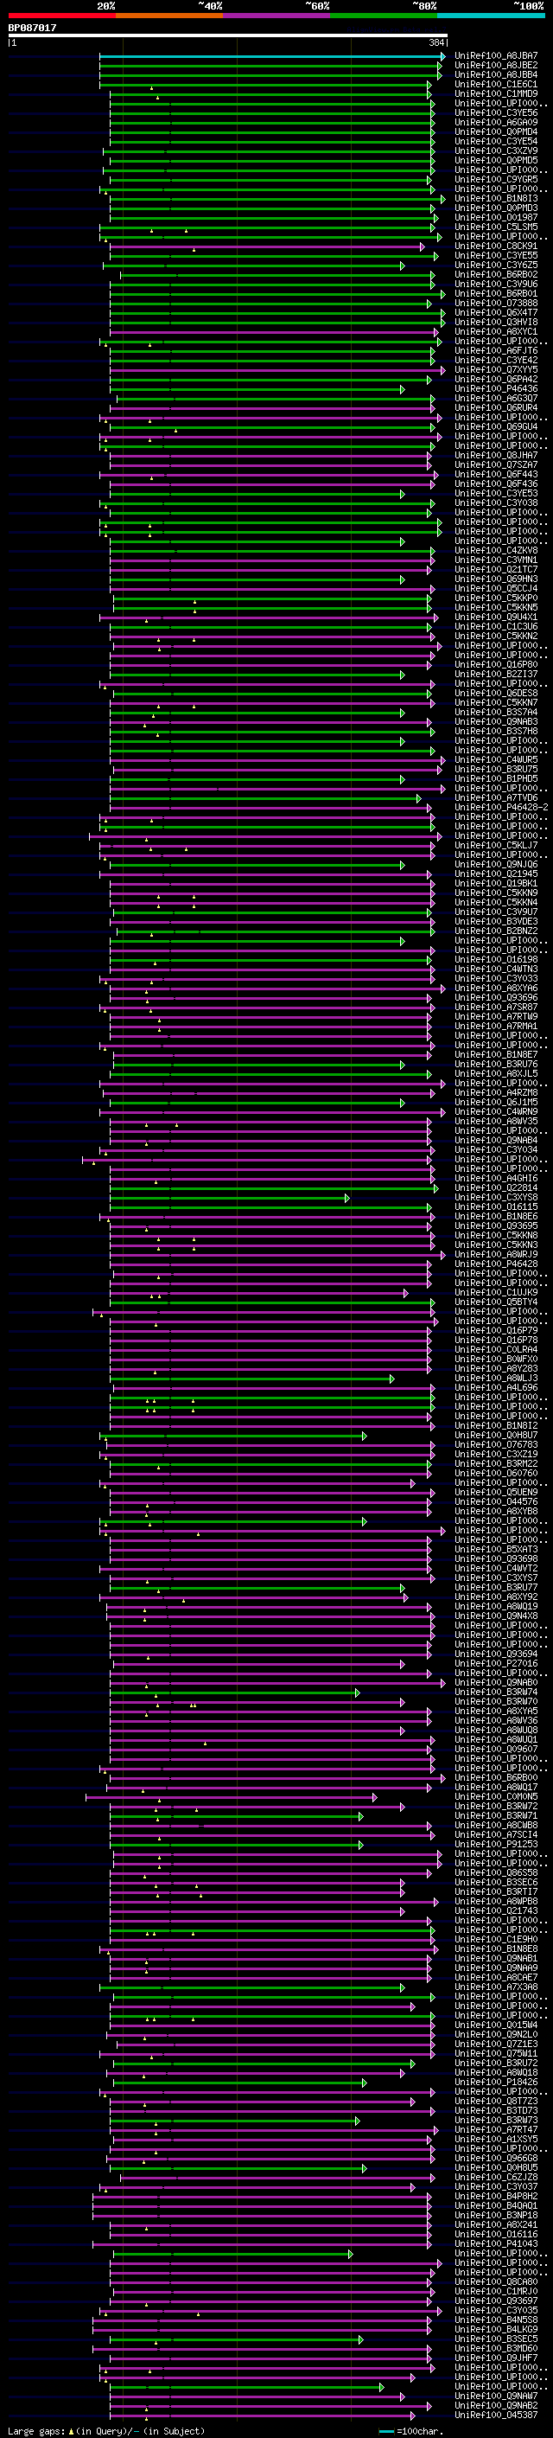553x2438 pixels.
Task: Click hit label UniRef100_P18426
Action: [x=496, y=2083]
